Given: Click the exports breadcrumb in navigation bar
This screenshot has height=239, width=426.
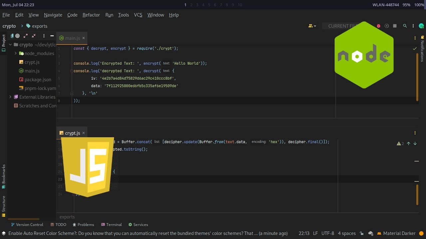Looking at the screenshot, I should tap(37, 26).
